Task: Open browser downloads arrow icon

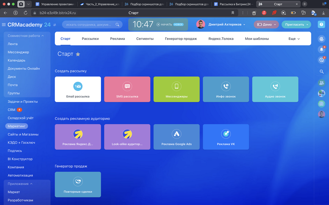Action: (323, 13)
